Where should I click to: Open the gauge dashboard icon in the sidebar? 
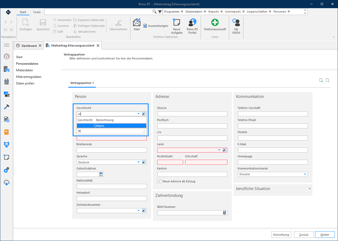pos(7,56)
